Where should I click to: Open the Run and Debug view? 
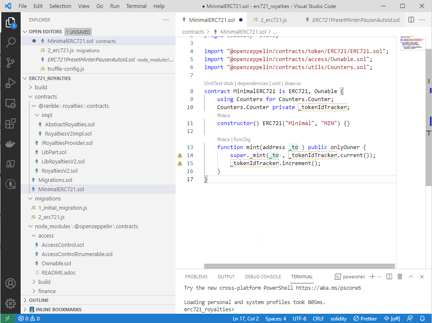pyautogui.click(x=11, y=83)
